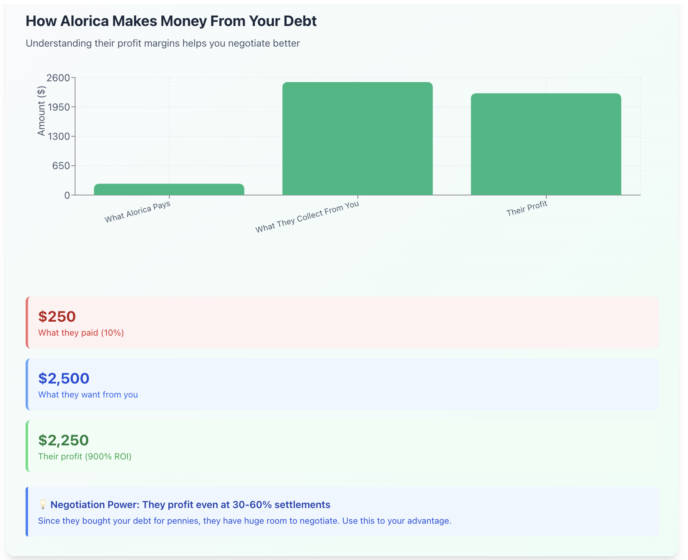Click the 'What Alorica Pays' bar
This screenshot has width=688, height=560.
click(169, 189)
